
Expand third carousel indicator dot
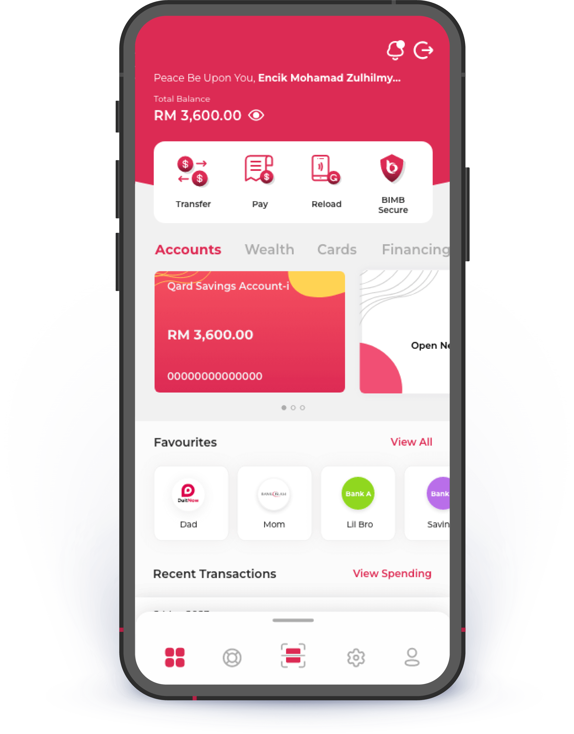pyautogui.click(x=302, y=407)
